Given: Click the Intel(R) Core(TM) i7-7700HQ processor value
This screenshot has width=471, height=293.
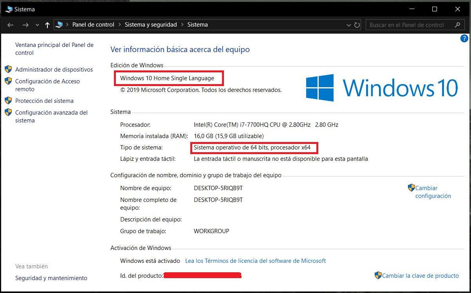Looking at the screenshot, I should [x=266, y=125].
